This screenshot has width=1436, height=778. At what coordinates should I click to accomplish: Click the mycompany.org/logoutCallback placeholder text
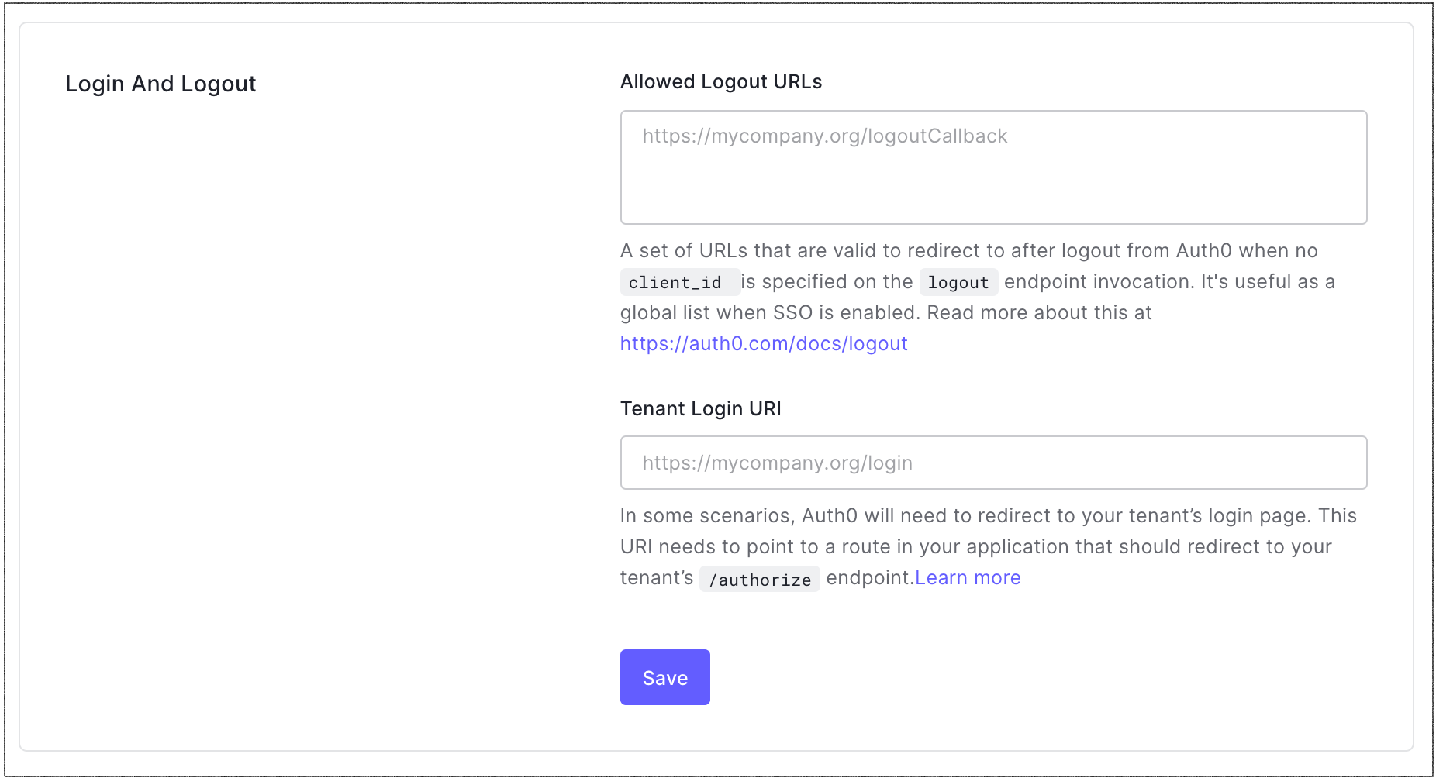point(825,136)
